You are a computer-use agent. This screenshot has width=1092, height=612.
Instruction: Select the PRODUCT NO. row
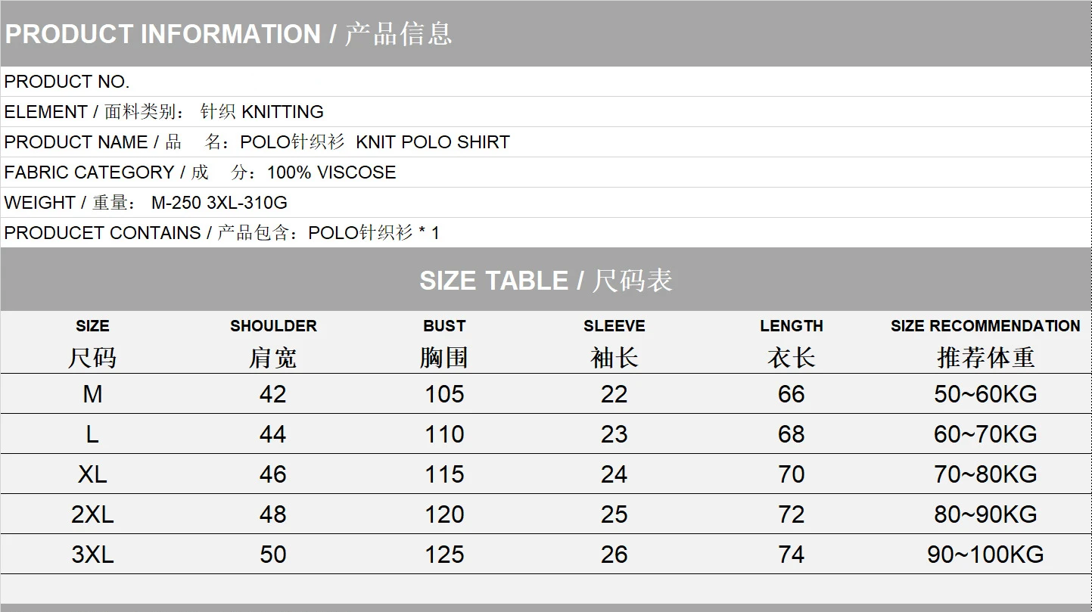tap(67, 82)
